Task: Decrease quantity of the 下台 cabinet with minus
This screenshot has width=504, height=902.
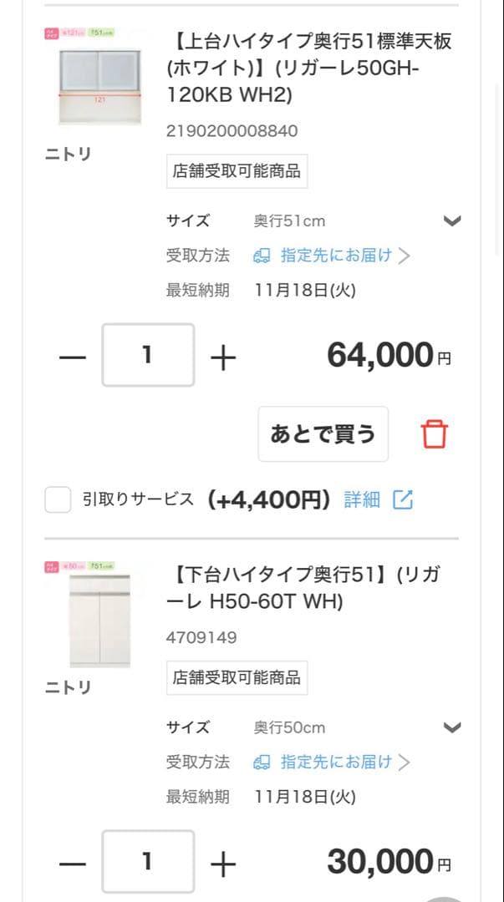Action: [x=74, y=860]
